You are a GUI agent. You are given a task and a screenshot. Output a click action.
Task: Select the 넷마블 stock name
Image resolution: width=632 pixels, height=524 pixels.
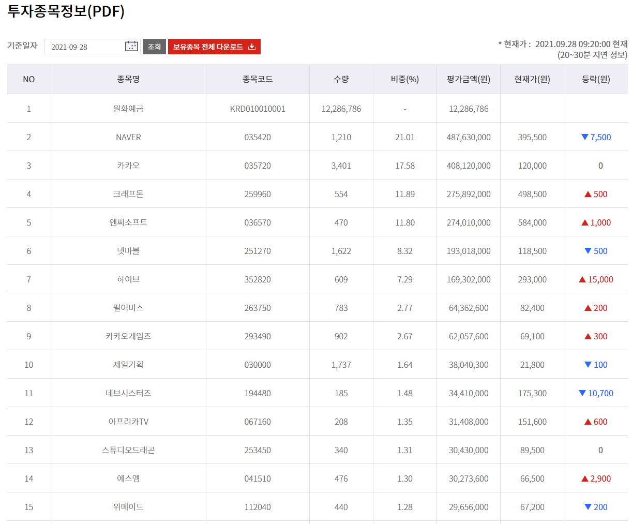coord(128,251)
